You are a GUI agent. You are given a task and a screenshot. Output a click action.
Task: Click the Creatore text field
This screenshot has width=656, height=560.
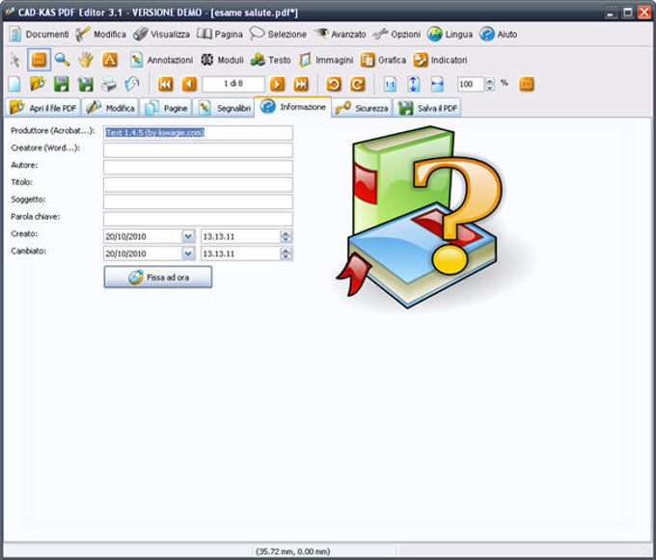click(199, 150)
